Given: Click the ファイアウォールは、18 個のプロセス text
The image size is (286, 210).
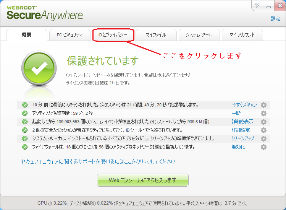Looking at the screenshot, I should coord(113,147).
